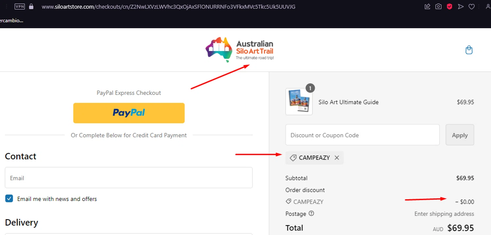Click the profile icon at toolbar edge
The width and height of the screenshot is (491, 235).
(x=488, y=7)
